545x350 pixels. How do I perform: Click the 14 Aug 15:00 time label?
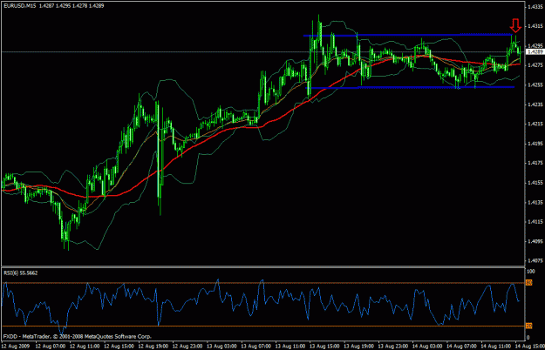click(529, 347)
